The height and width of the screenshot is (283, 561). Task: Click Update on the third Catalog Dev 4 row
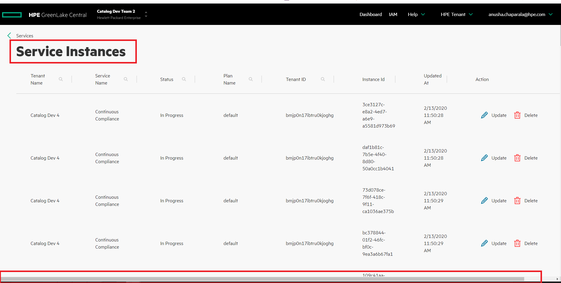tap(499, 201)
